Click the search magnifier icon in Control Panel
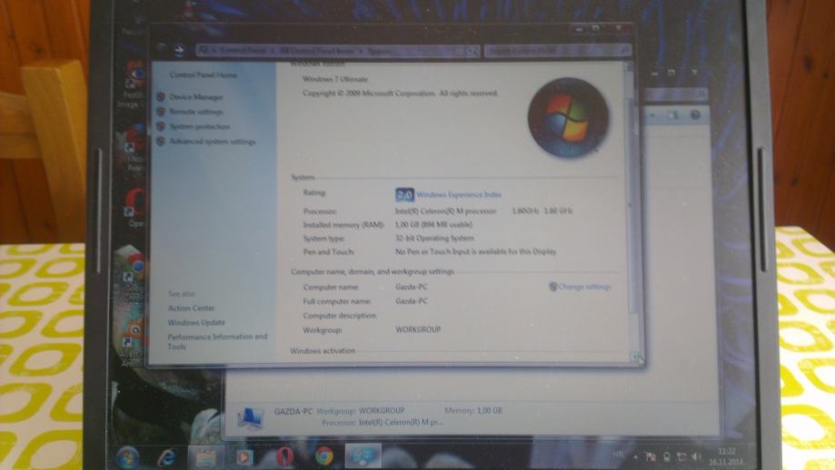835x470 pixels. 625,51
